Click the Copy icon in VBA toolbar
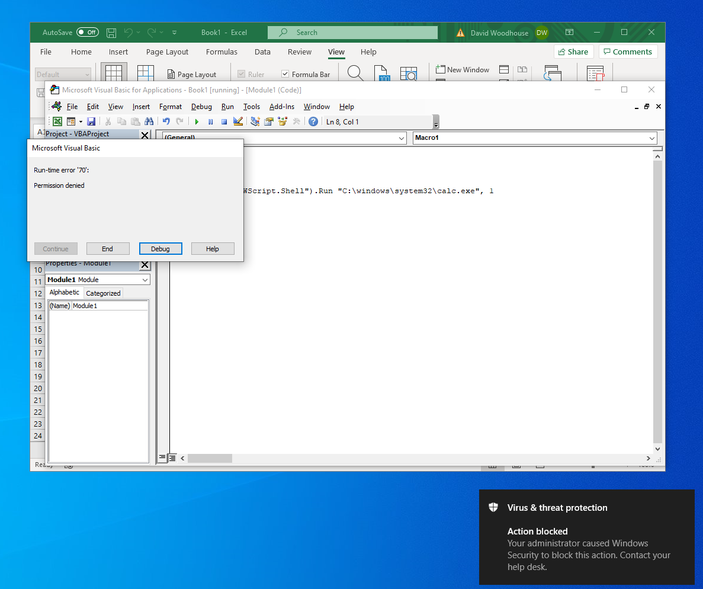 point(121,121)
